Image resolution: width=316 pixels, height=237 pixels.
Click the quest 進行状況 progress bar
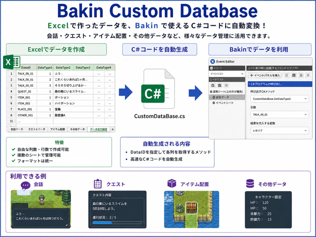point(117,223)
